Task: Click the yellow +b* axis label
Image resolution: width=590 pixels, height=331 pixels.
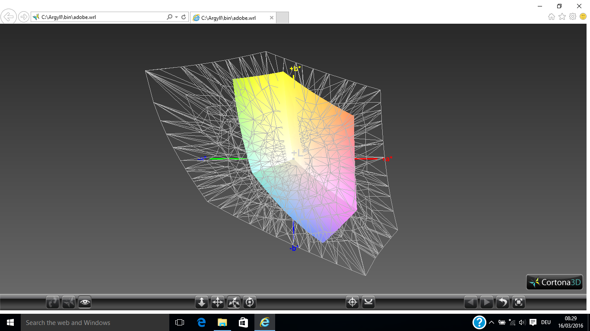Action: [295, 69]
